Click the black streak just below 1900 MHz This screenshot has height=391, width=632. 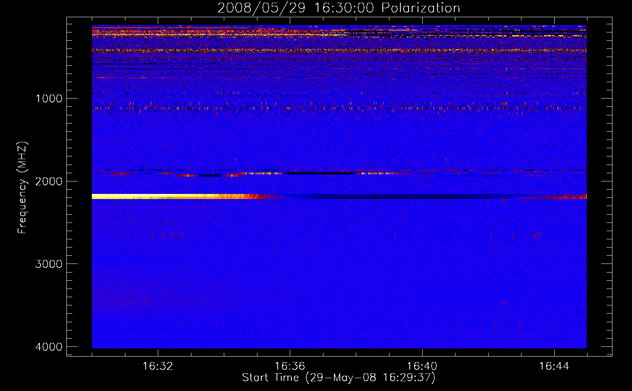click(x=320, y=173)
